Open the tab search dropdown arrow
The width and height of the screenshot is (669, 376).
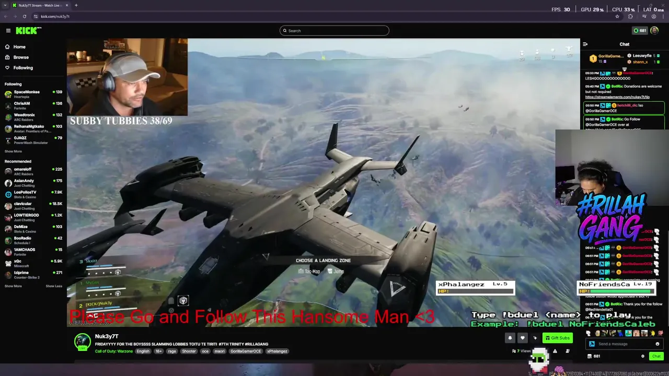click(5, 5)
